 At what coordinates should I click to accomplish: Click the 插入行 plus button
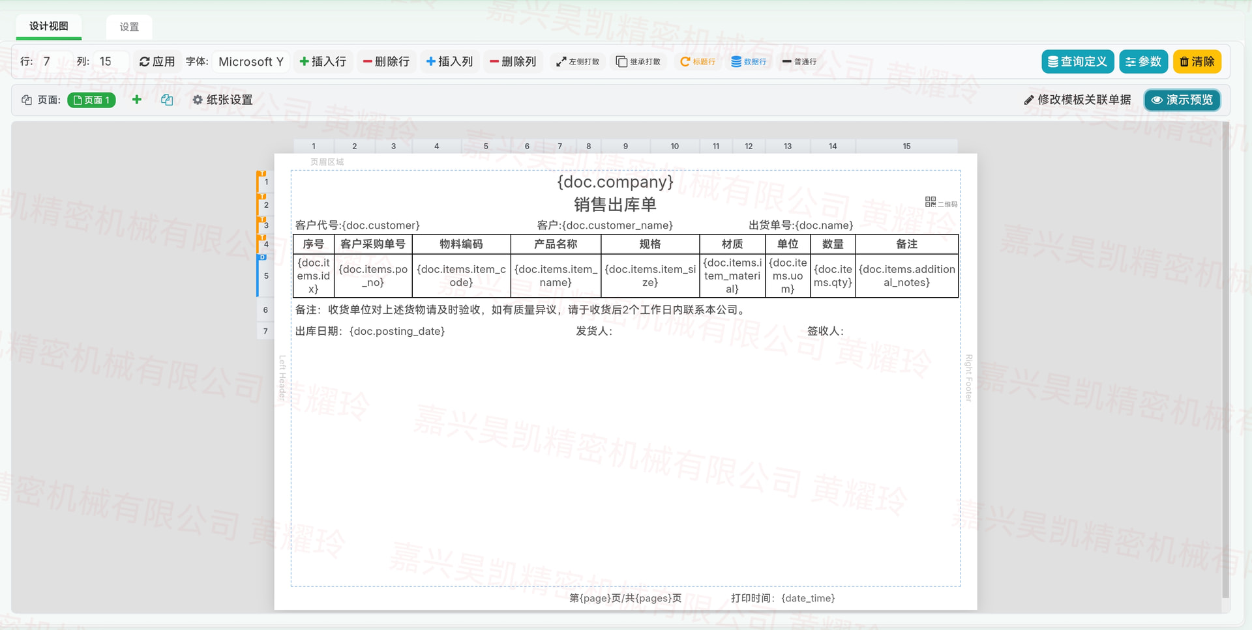pyautogui.click(x=323, y=61)
